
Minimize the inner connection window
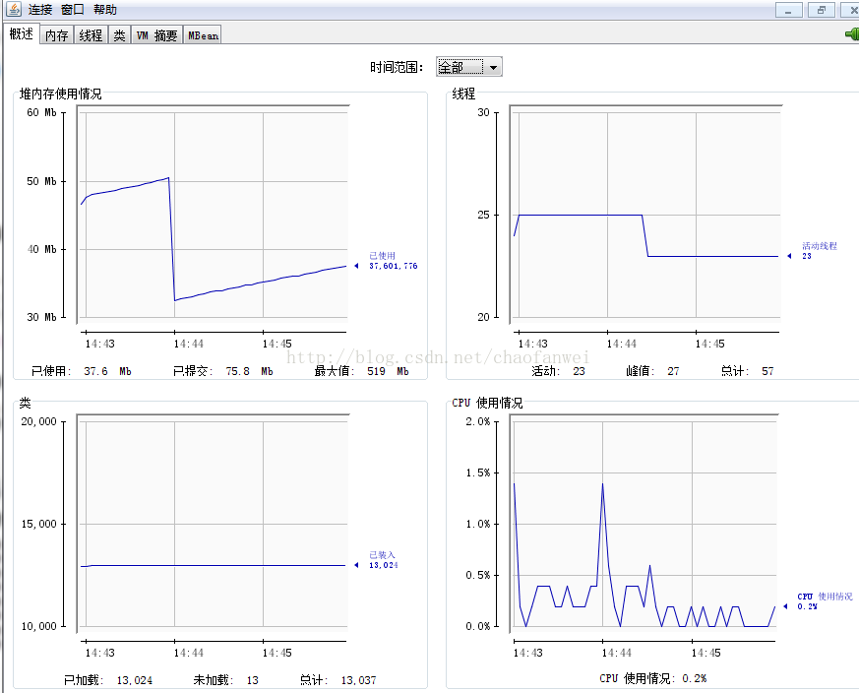(x=789, y=10)
